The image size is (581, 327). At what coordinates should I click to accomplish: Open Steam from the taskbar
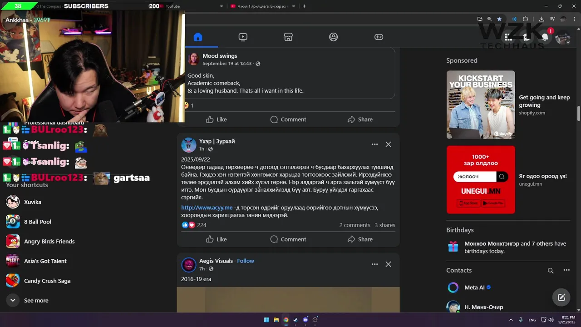click(x=295, y=320)
